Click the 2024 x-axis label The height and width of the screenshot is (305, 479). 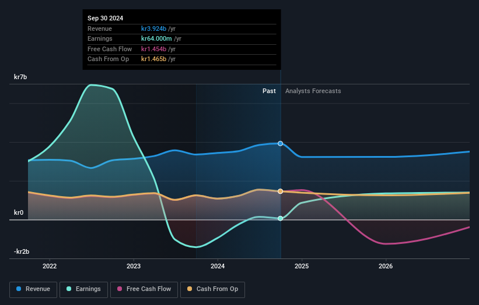point(218,266)
